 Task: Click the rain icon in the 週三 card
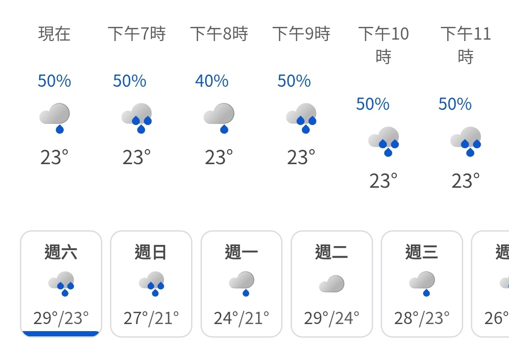(x=422, y=284)
